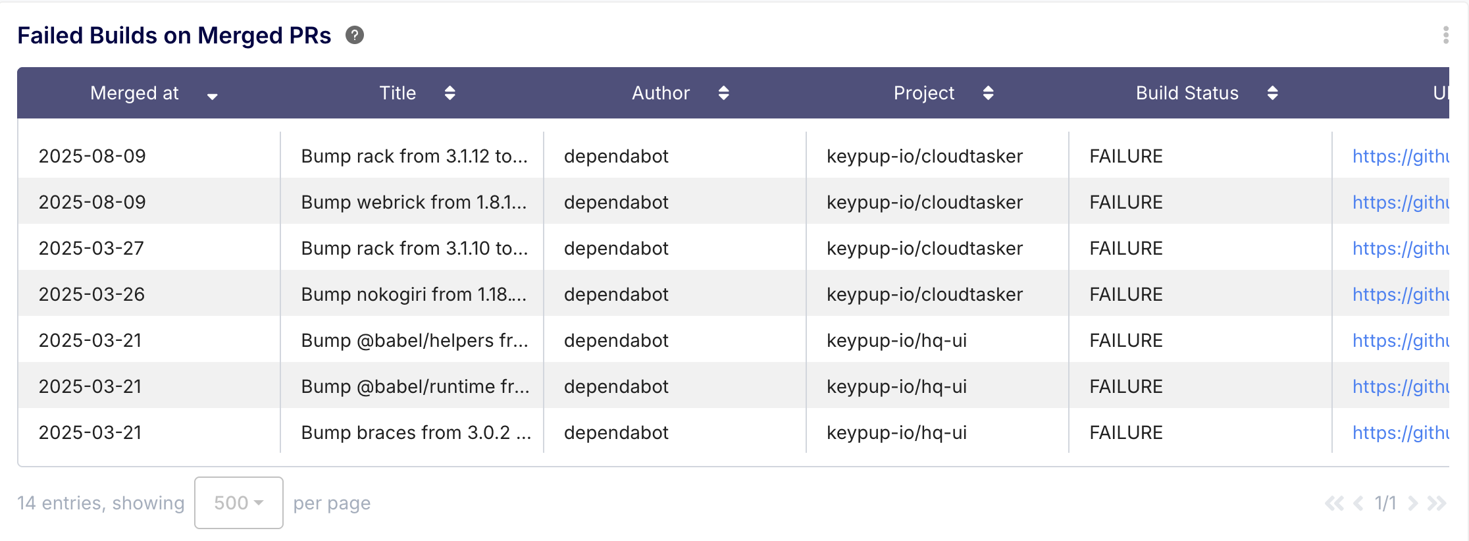Sort table by Author arrows
1469x541 pixels.
click(x=723, y=93)
